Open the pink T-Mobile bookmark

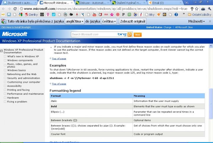(48, 14)
